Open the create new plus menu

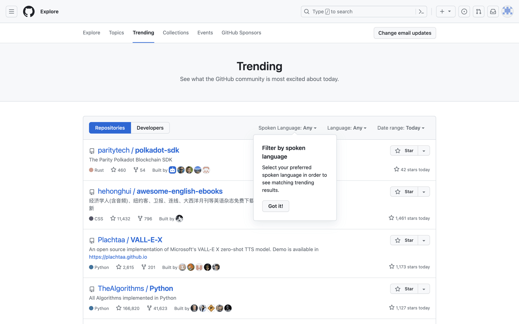(445, 12)
